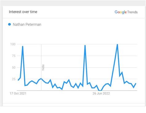Click the highest peak near value 100
The height and width of the screenshot is (113, 146).
pos(117,44)
